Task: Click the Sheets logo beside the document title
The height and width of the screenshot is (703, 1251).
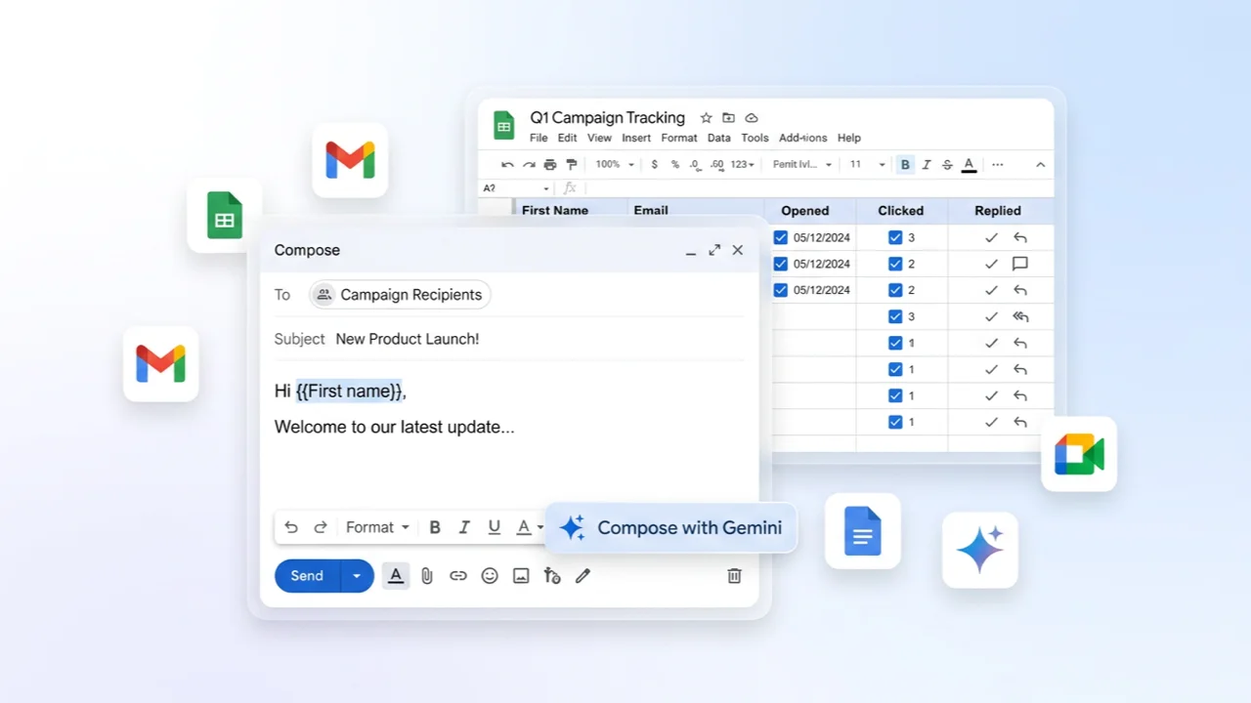Action: pos(503,126)
